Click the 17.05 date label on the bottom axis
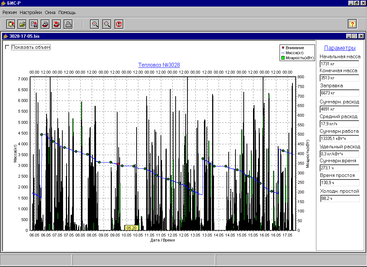This screenshot has width=367, height=267. pos(287,235)
